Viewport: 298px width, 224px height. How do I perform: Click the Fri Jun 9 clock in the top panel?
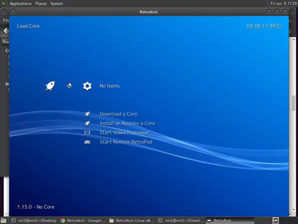(x=283, y=3)
